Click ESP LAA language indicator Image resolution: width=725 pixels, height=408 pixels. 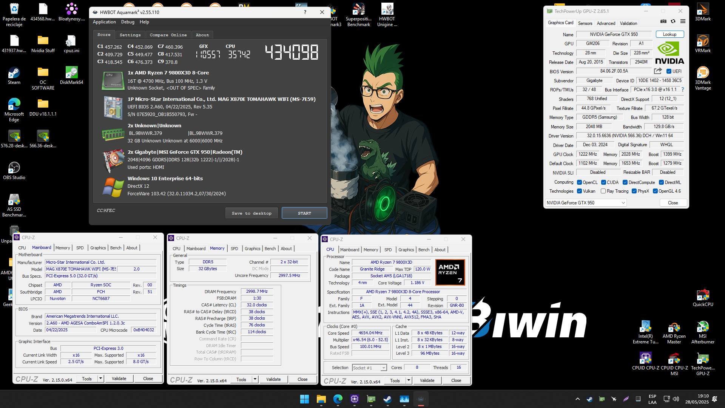[x=652, y=399]
